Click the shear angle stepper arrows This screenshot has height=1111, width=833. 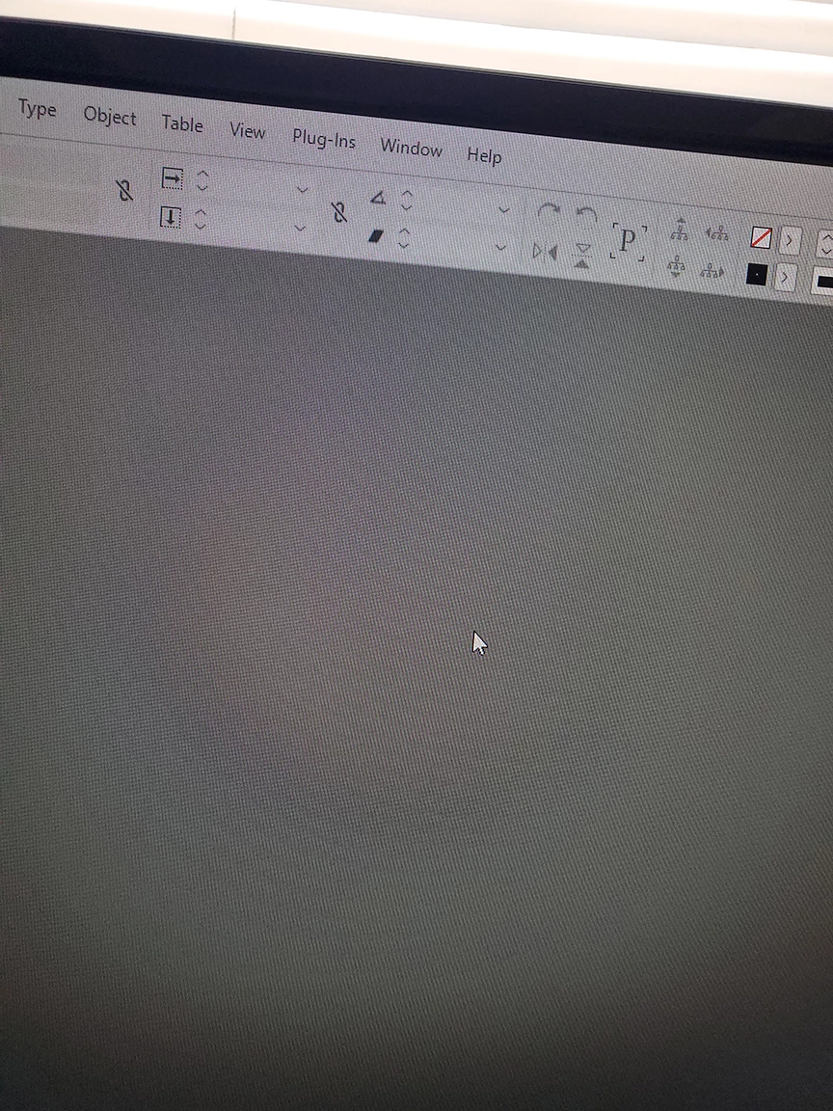tap(404, 238)
